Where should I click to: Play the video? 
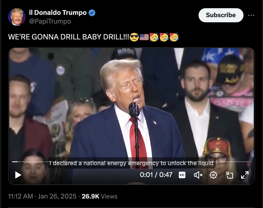coord(18,175)
